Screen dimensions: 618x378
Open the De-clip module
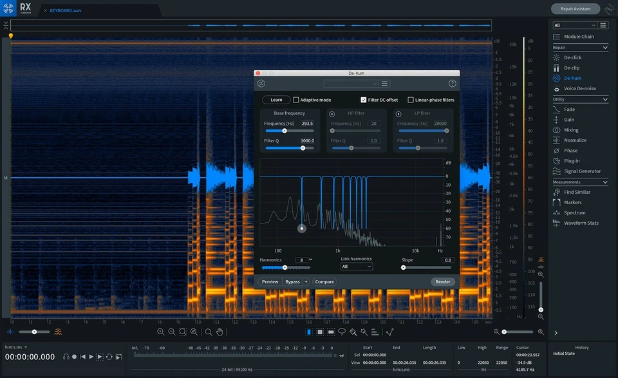(574, 68)
